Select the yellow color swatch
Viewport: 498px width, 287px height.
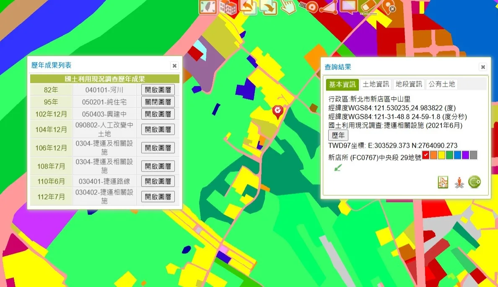[x=441, y=155]
